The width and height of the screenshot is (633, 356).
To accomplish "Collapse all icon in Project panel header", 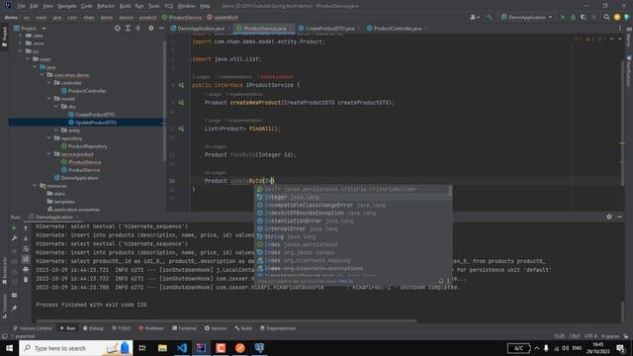I will point(138,29).
